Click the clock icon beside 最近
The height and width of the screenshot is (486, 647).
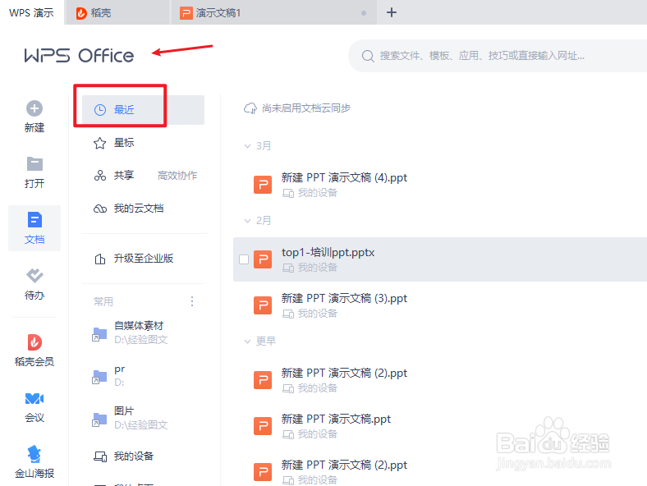tap(100, 110)
